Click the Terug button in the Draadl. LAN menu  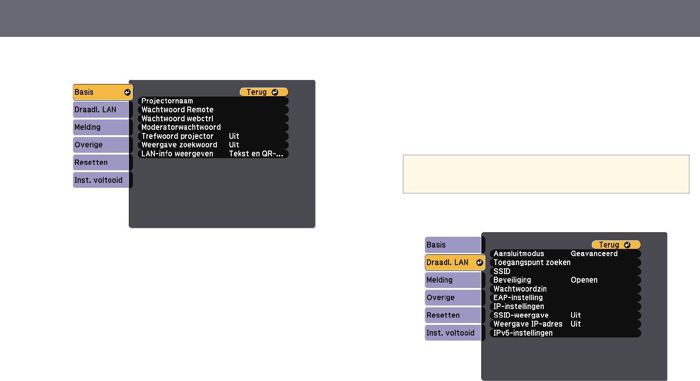pyautogui.click(x=616, y=245)
